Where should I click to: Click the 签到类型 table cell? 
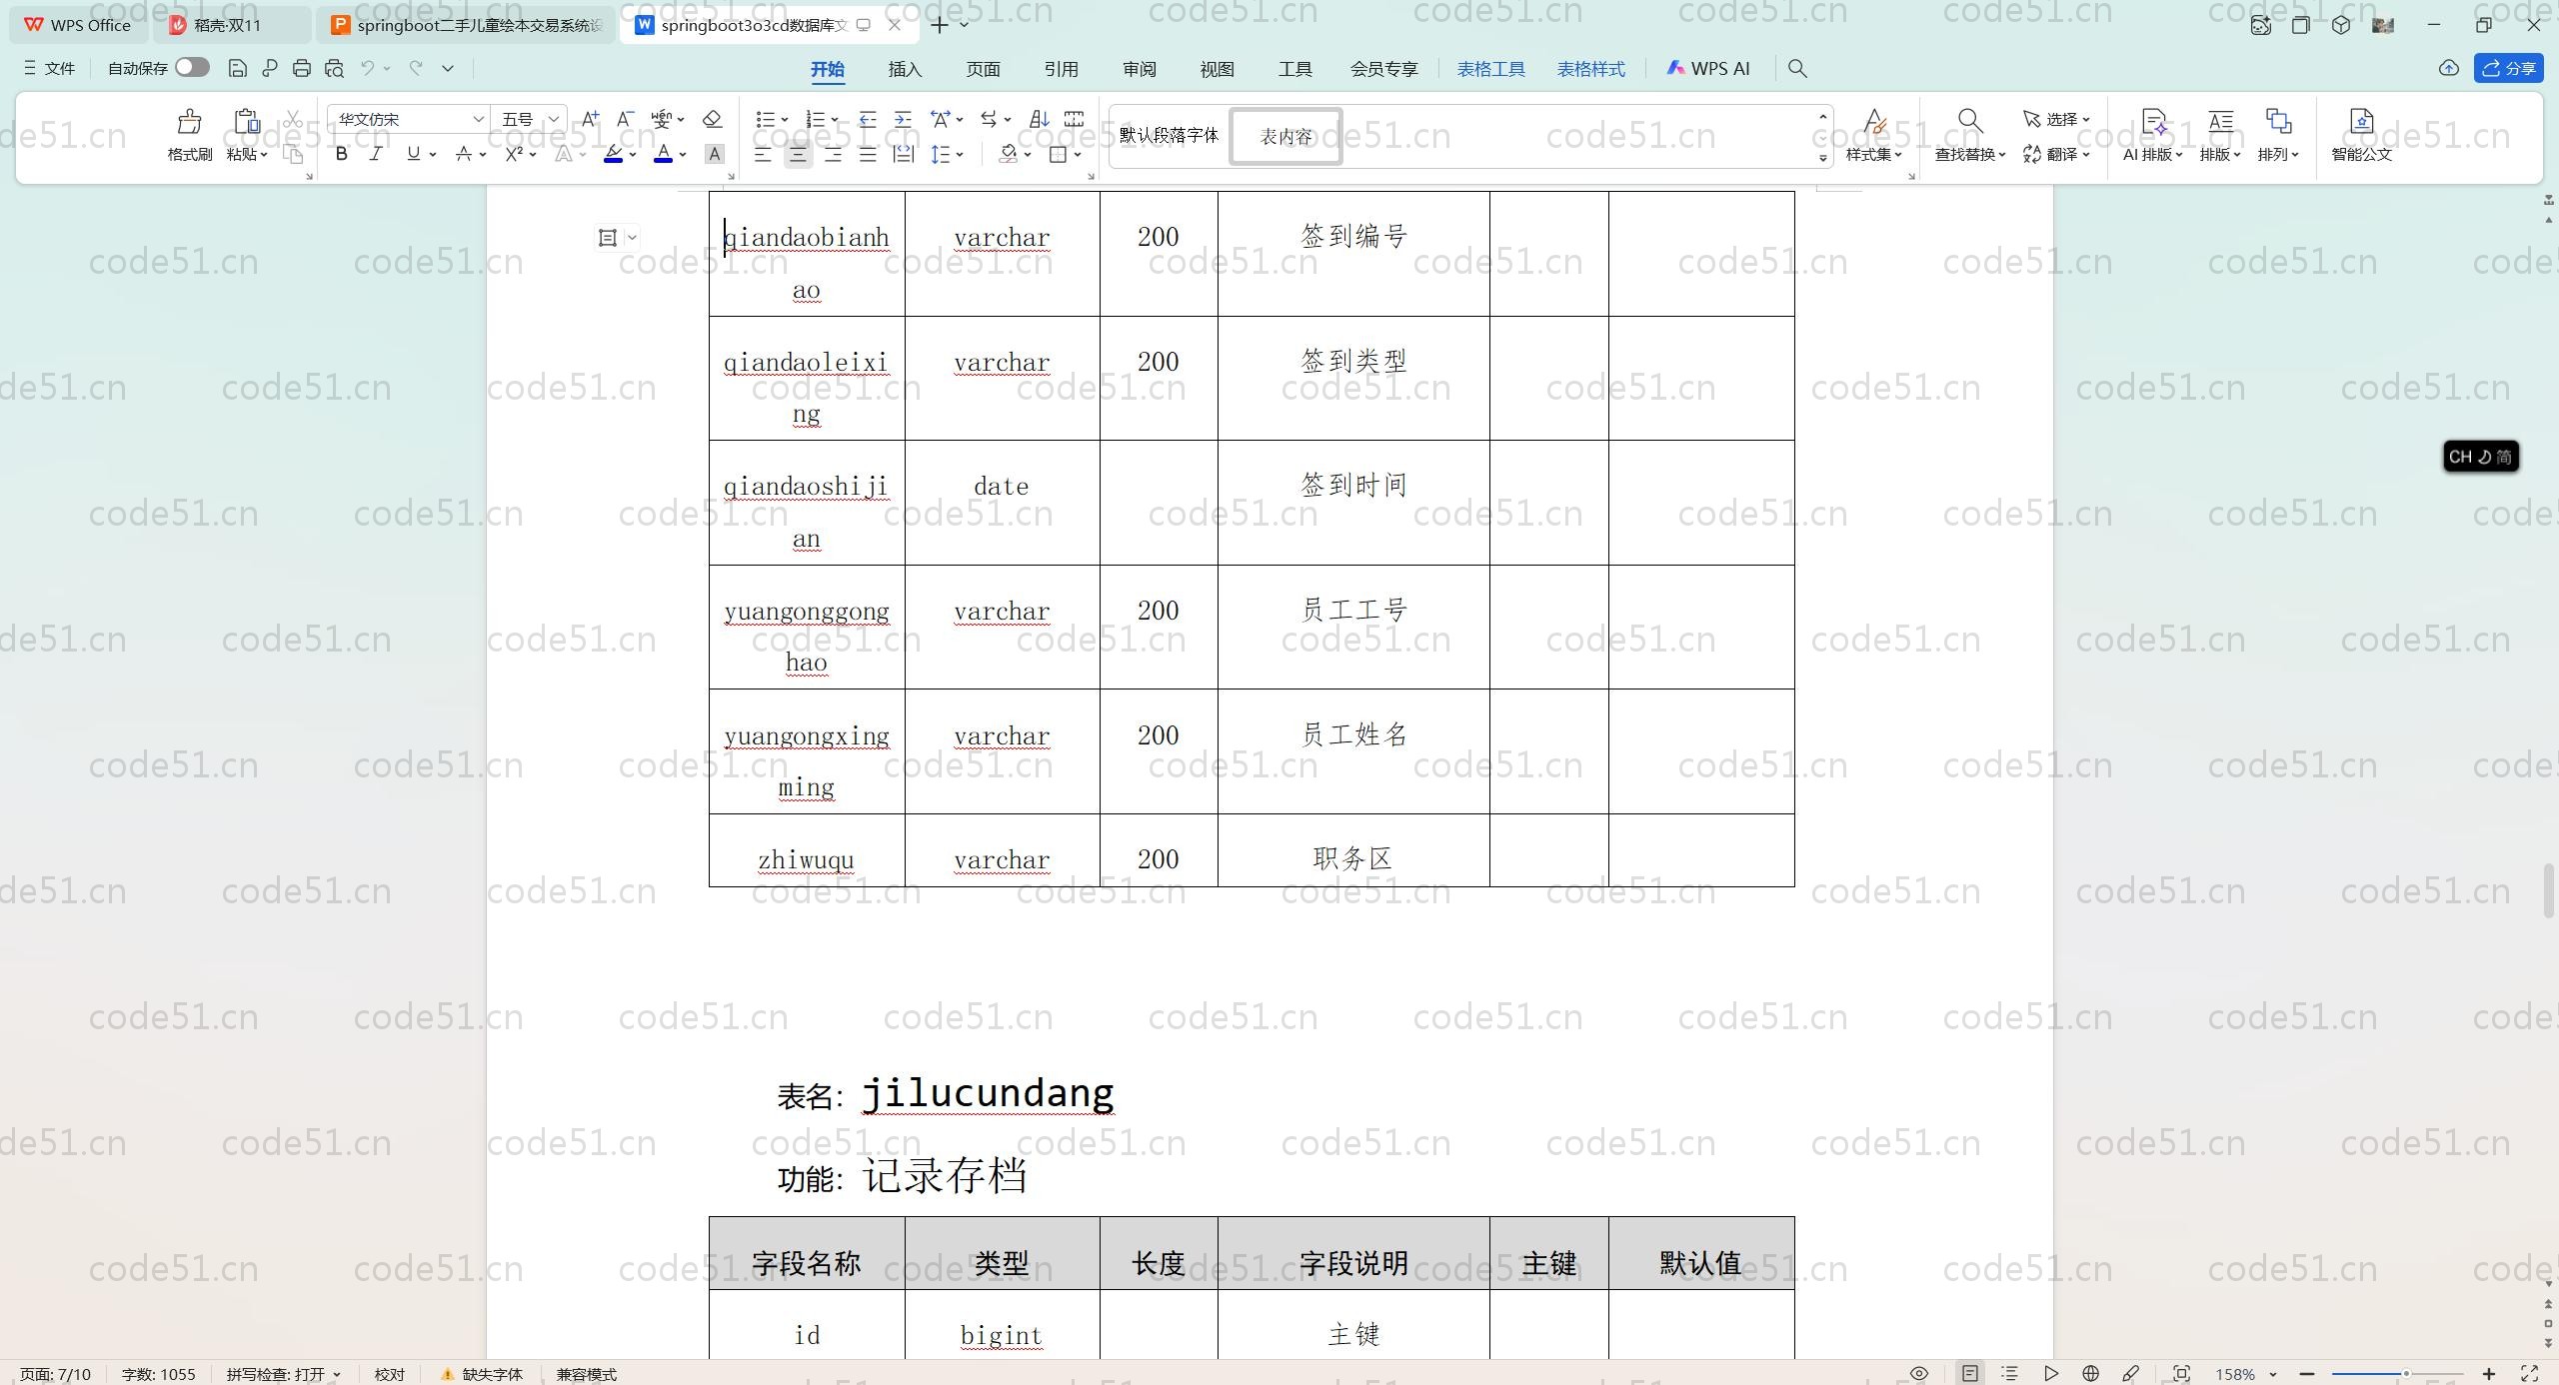pos(1352,362)
